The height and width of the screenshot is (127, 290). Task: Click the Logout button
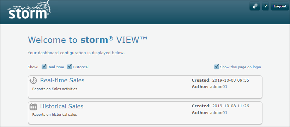280,6
